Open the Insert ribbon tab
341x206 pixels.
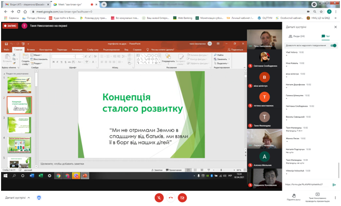[x=31, y=49]
